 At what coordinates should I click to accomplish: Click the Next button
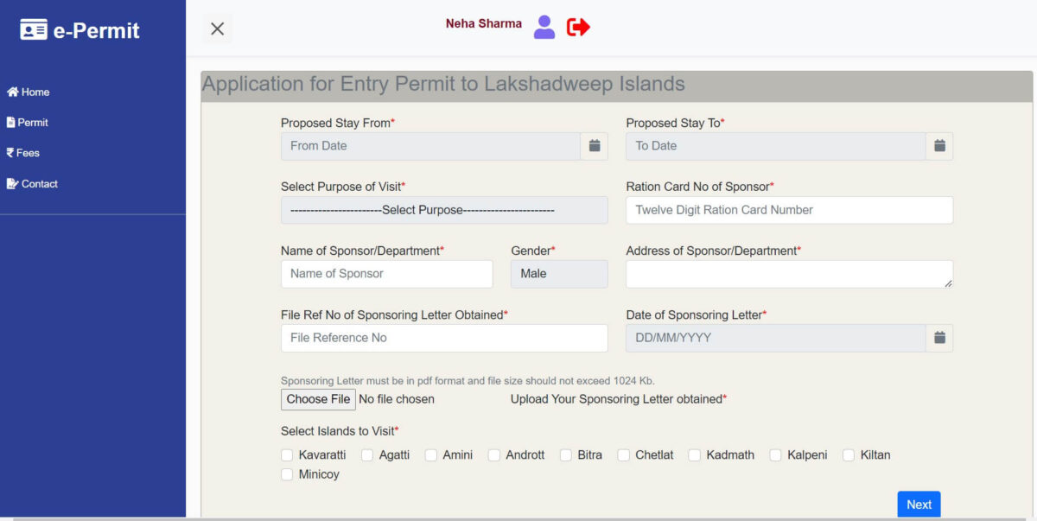tap(919, 504)
